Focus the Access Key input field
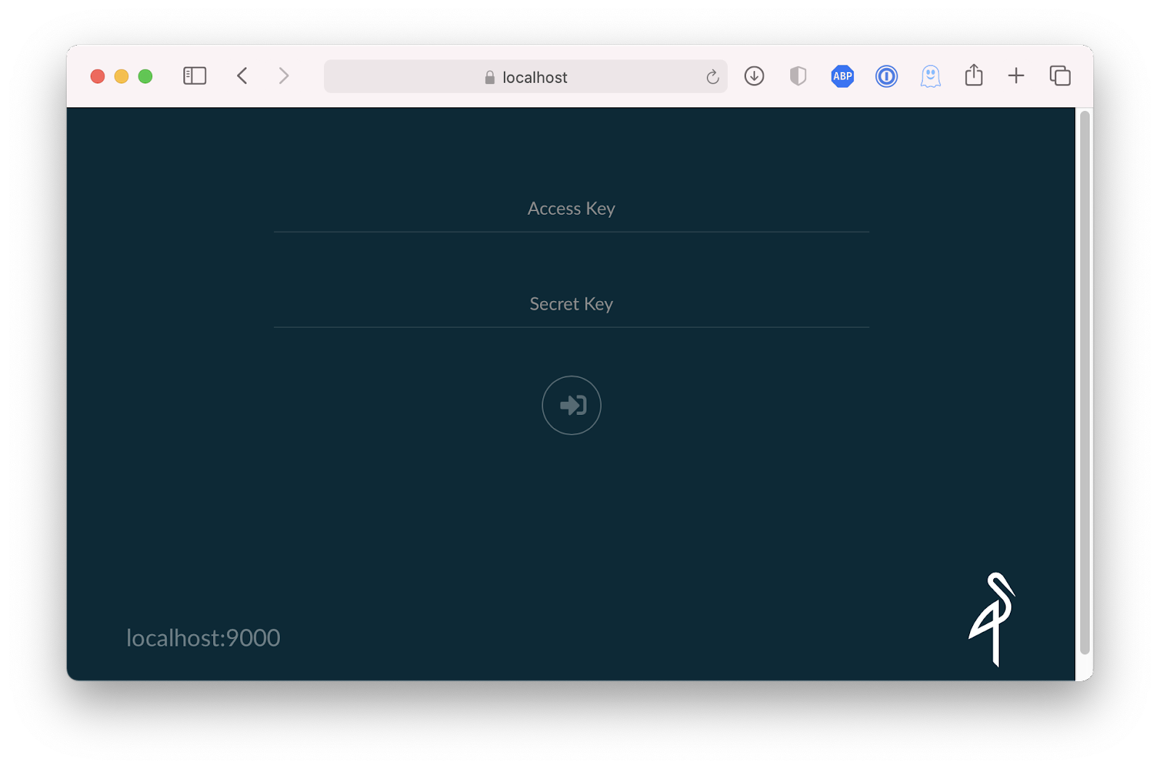This screenshot has height=769, width=1160. tap(571, 209)
